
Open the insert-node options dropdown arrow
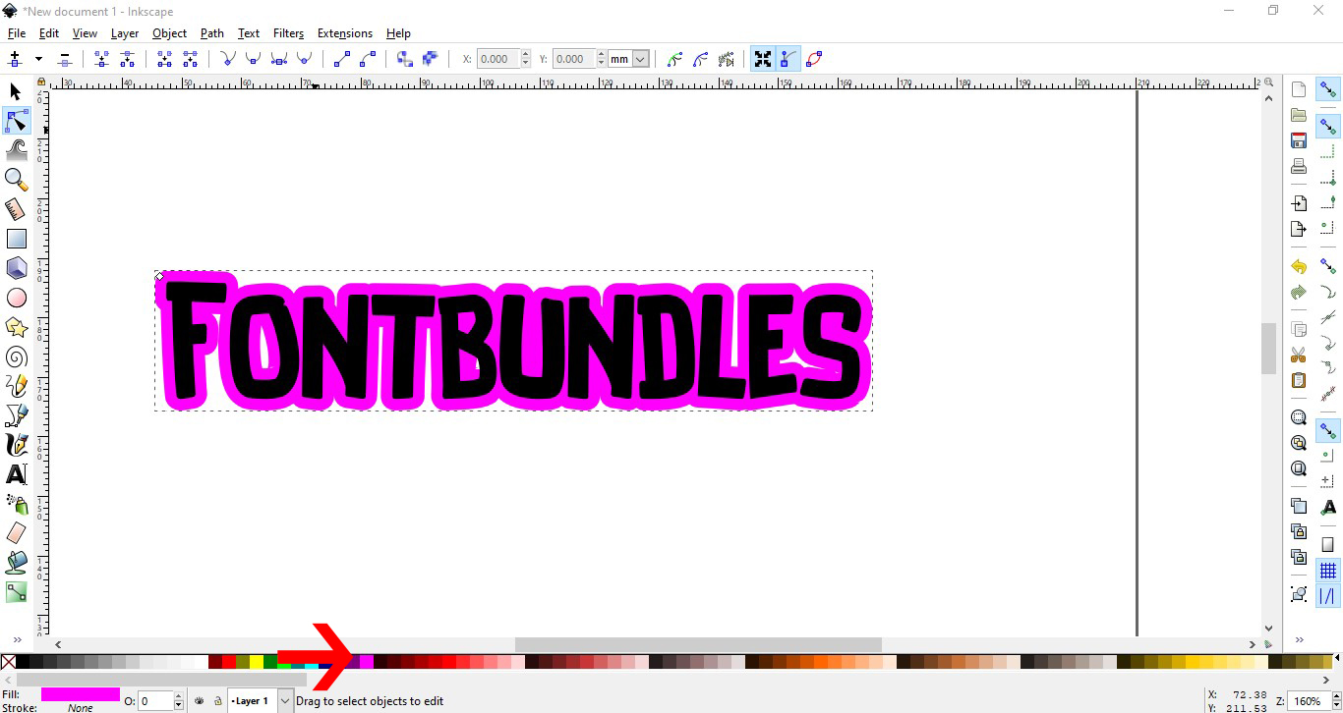tap(38, 59)
